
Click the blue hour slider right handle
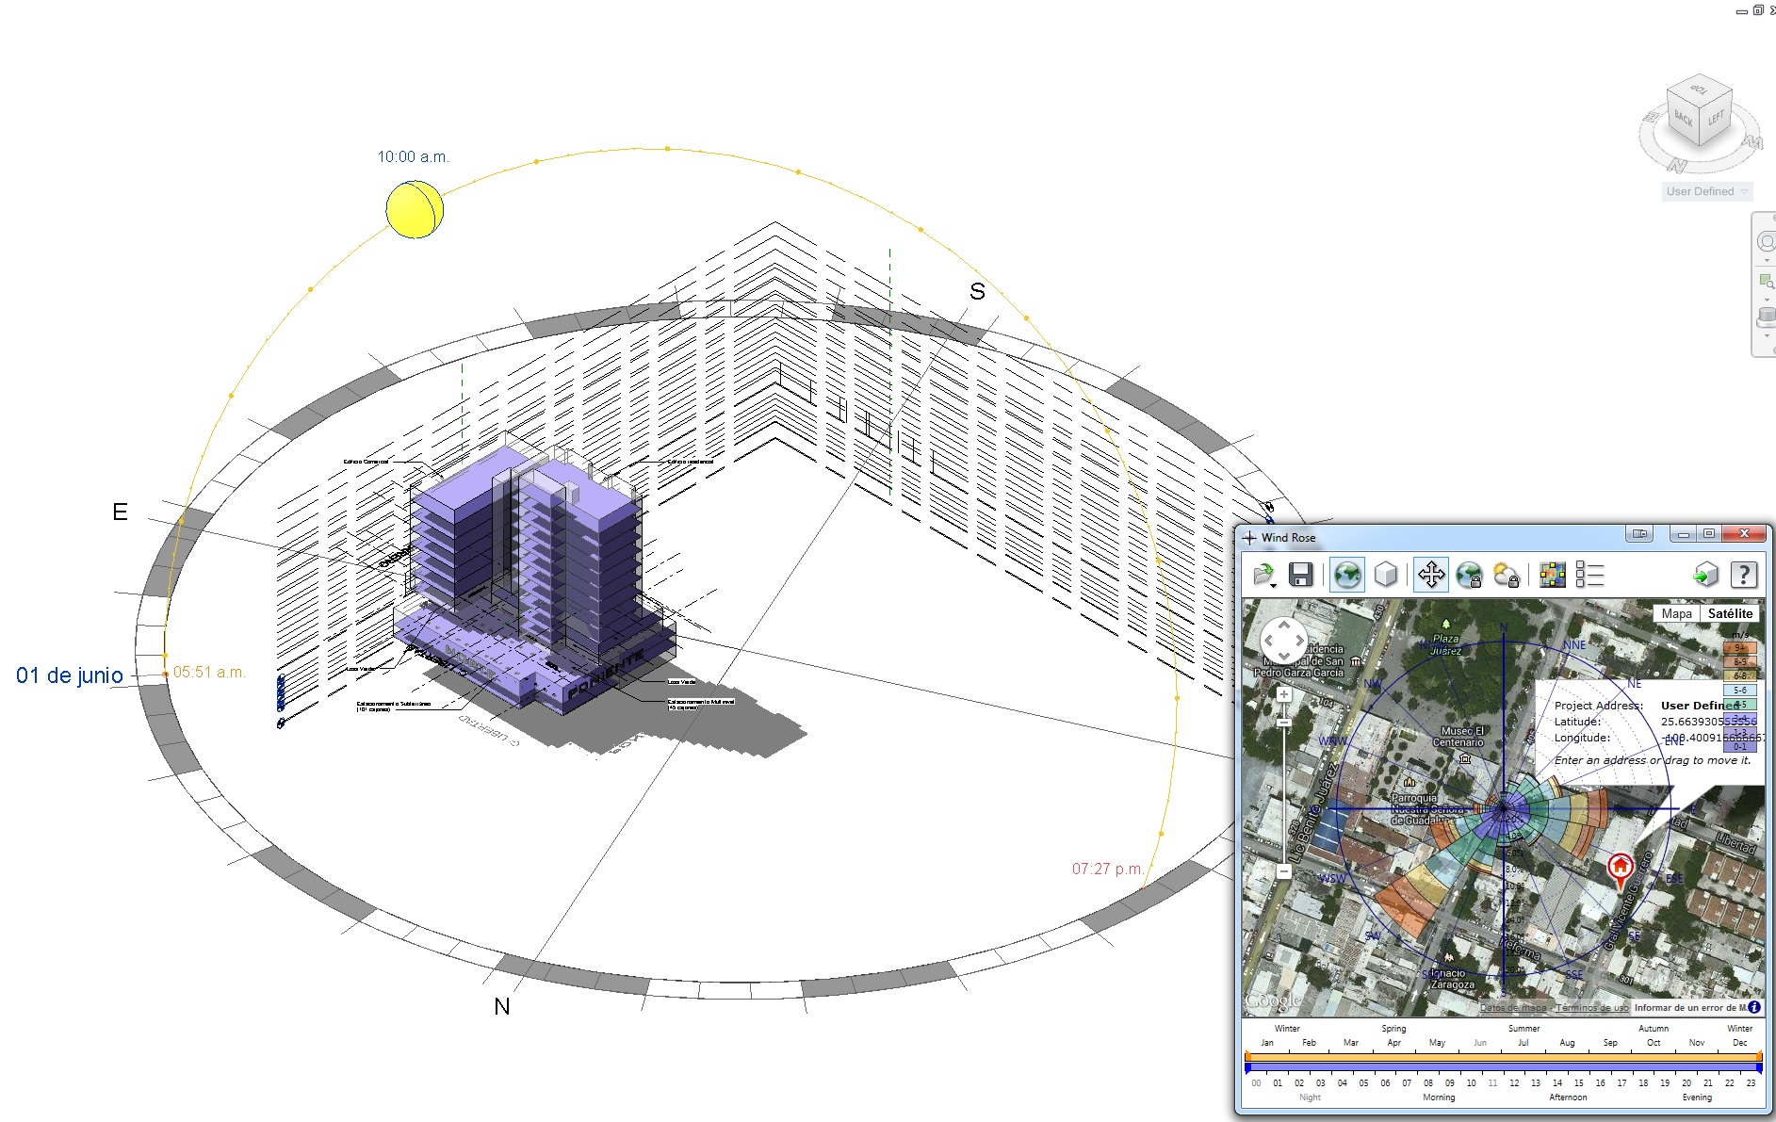pos(1759,1068)
